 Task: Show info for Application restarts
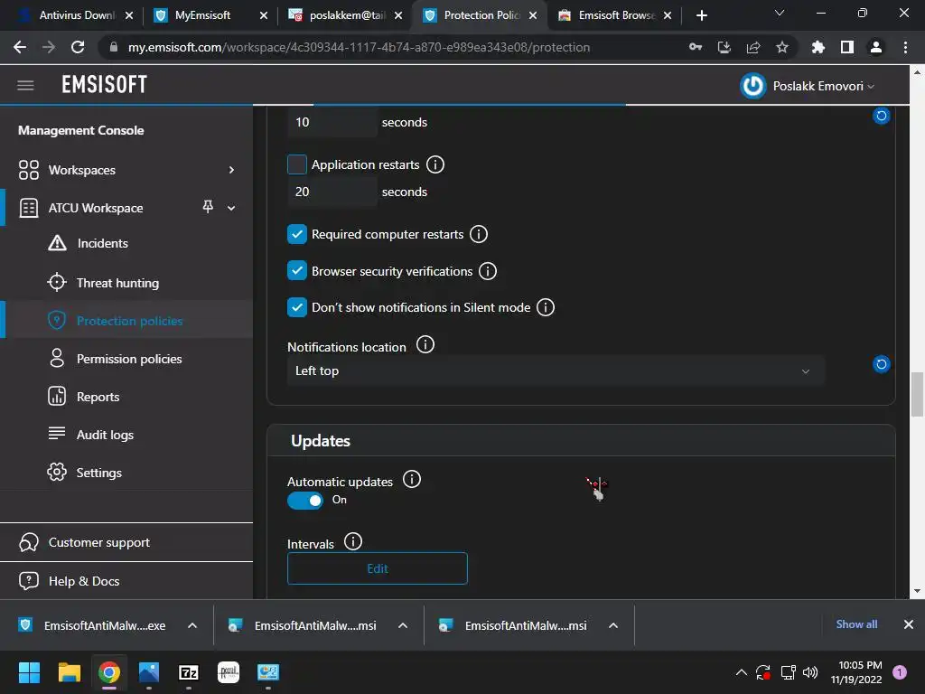tap(435, 164)
